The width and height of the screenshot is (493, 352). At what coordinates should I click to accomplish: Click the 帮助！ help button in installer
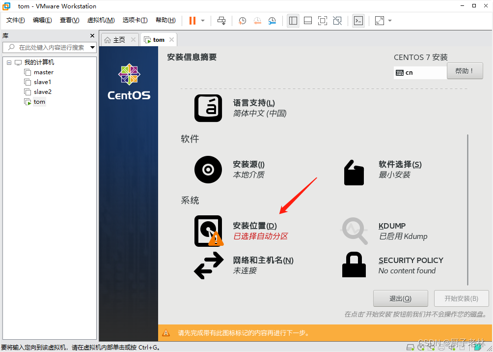point(465,71)
